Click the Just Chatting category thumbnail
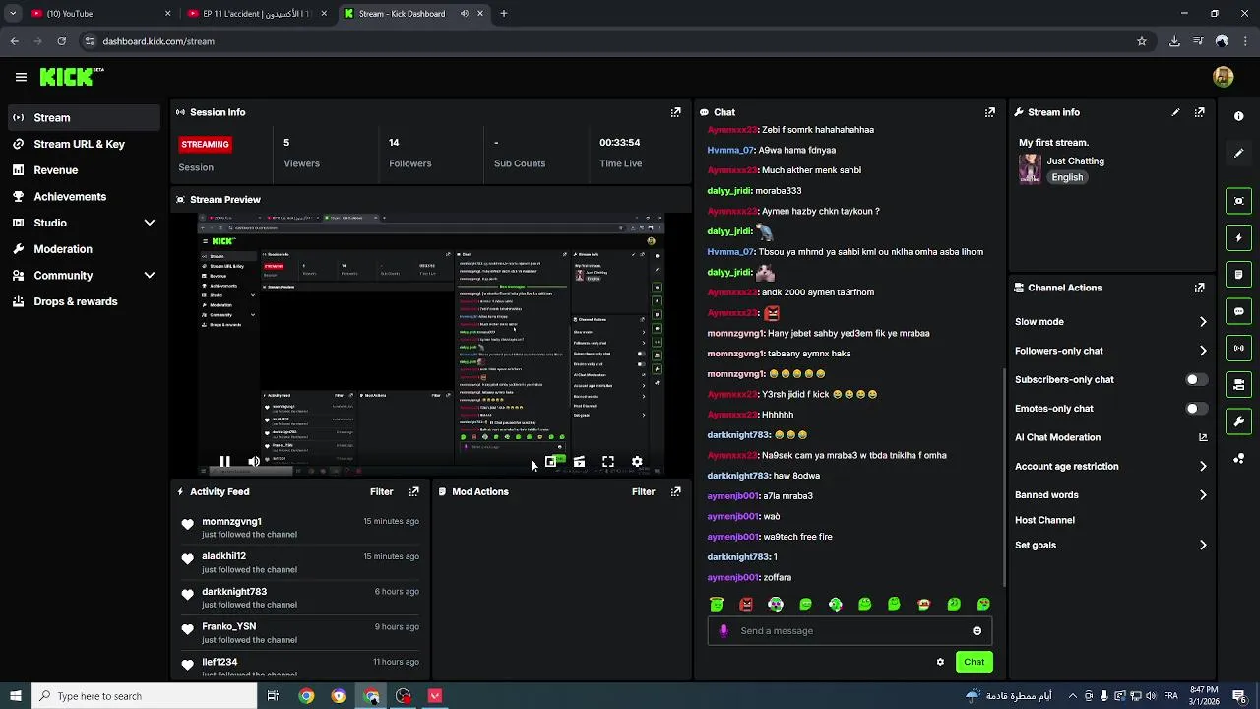Screen dimensions: 1260x709 [1030, 168]
